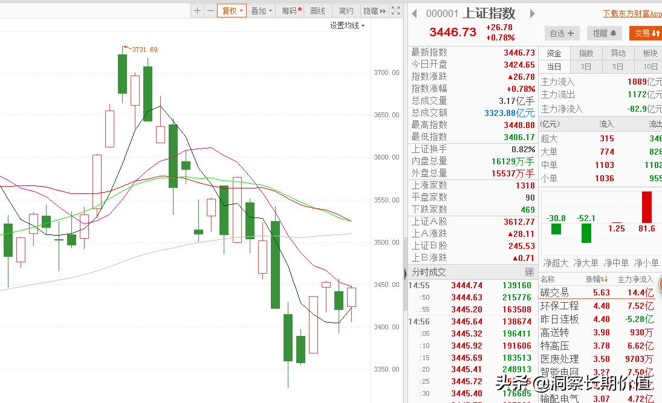Image resolution: width=662 pixels, height=403 pixels.
Task: Click the 大单 inflow value 774
Action: (607, 152)
